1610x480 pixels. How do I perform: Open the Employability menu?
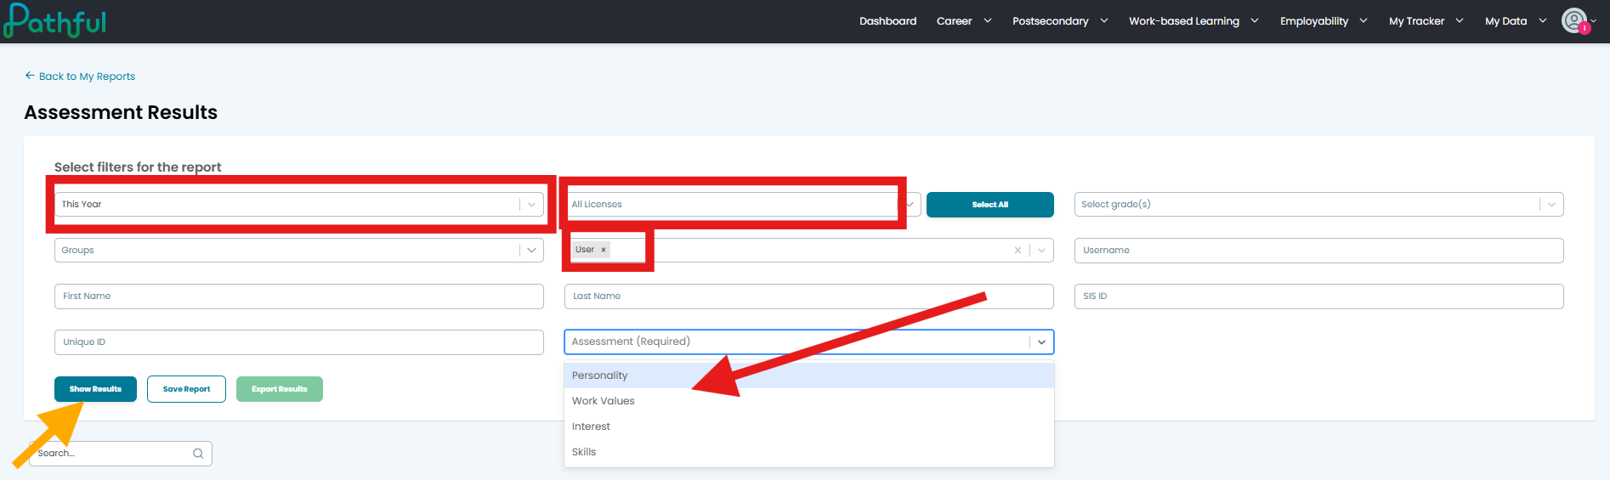click(x=1313, y=21)
